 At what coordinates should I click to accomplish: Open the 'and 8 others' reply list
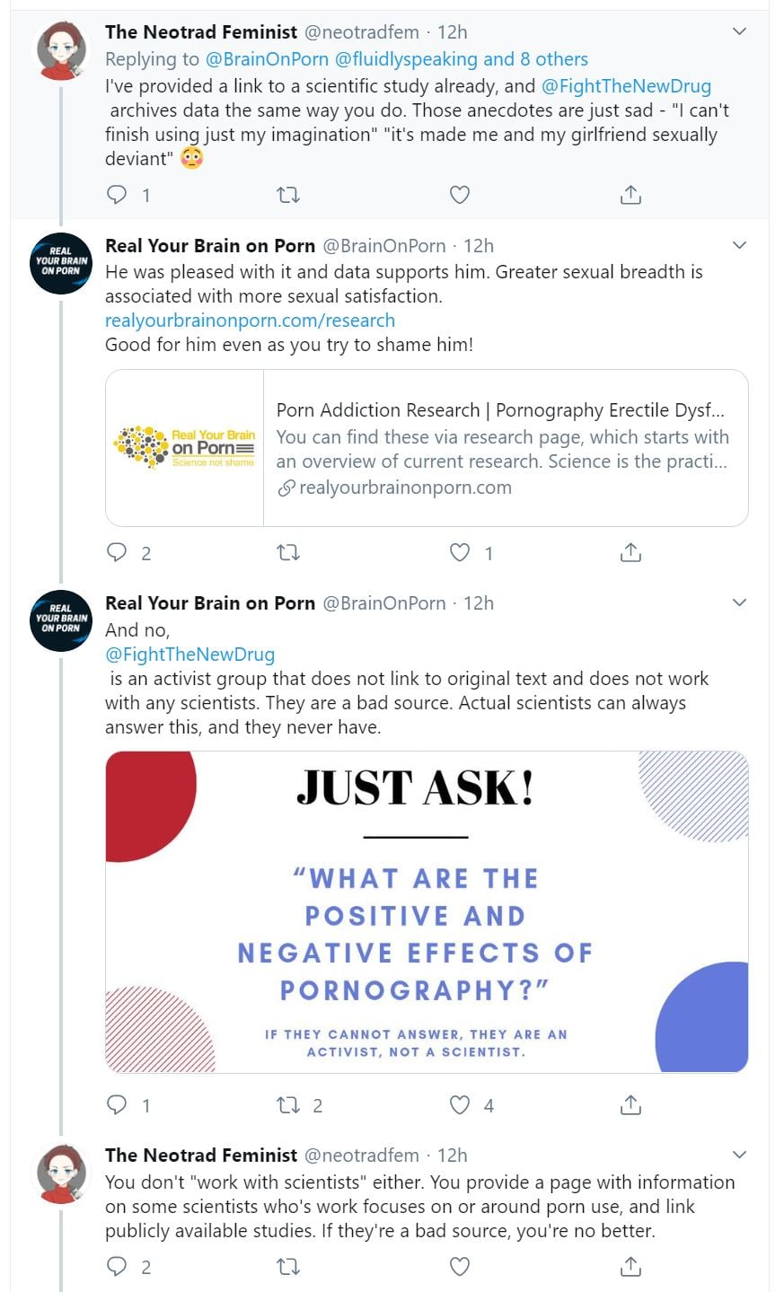point(535,59)
